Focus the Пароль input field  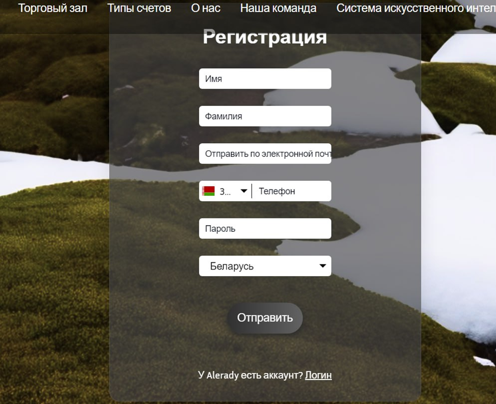point(265,228)
